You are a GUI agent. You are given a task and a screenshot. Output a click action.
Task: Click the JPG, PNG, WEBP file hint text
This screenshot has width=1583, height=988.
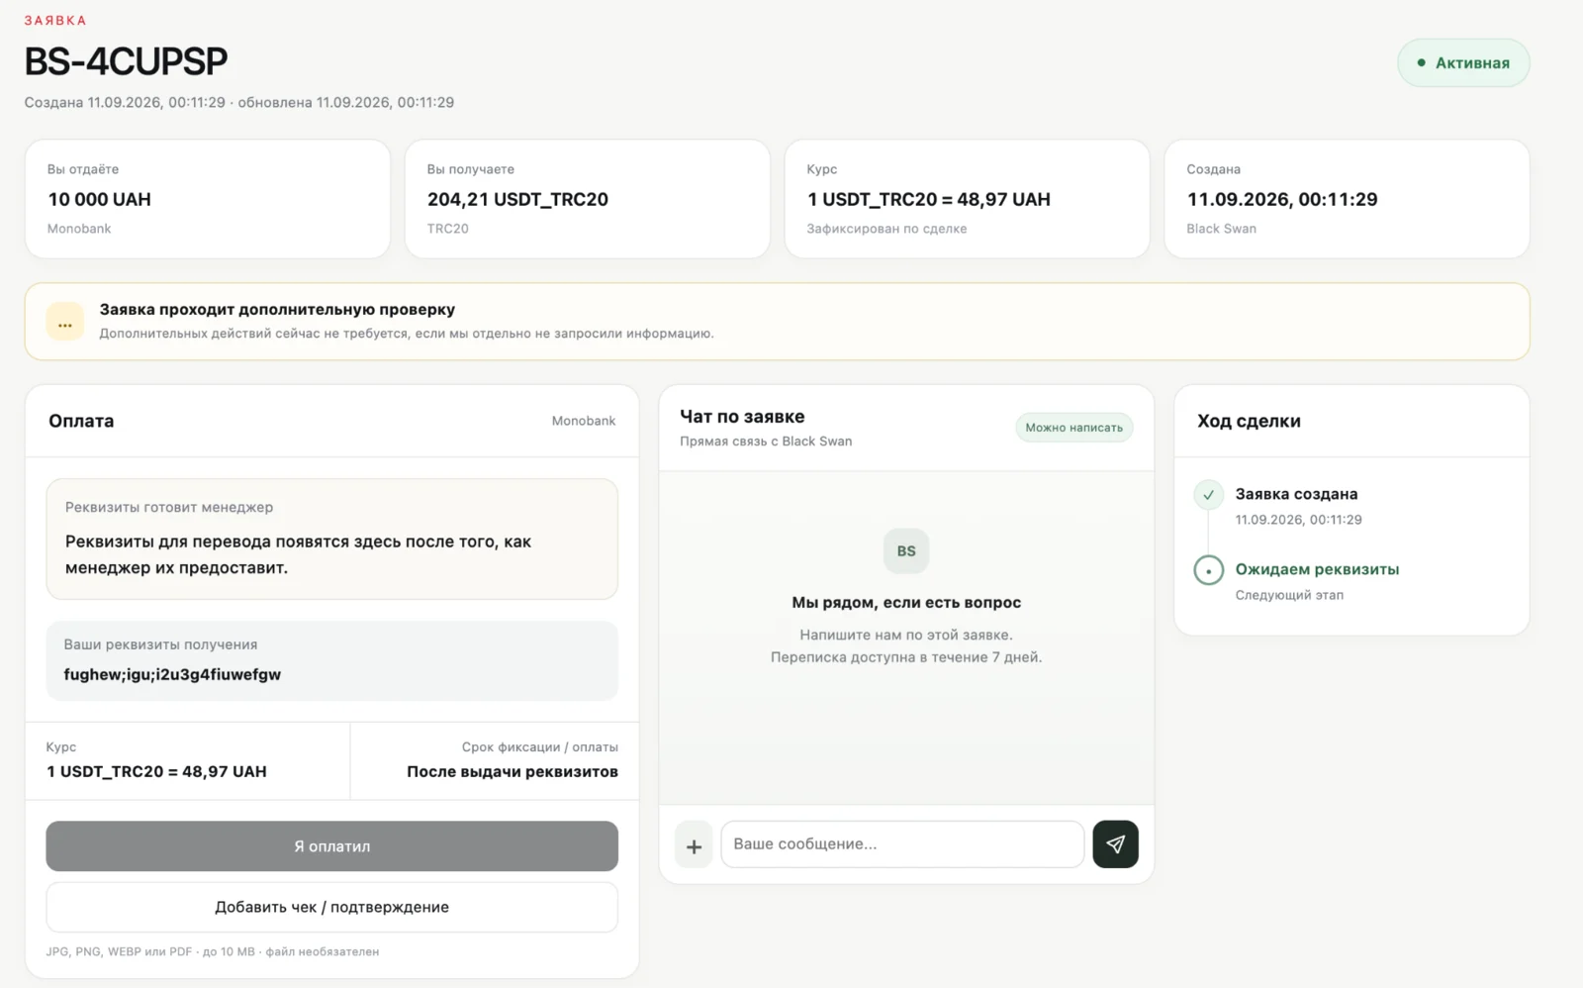[x=212, y=951]
